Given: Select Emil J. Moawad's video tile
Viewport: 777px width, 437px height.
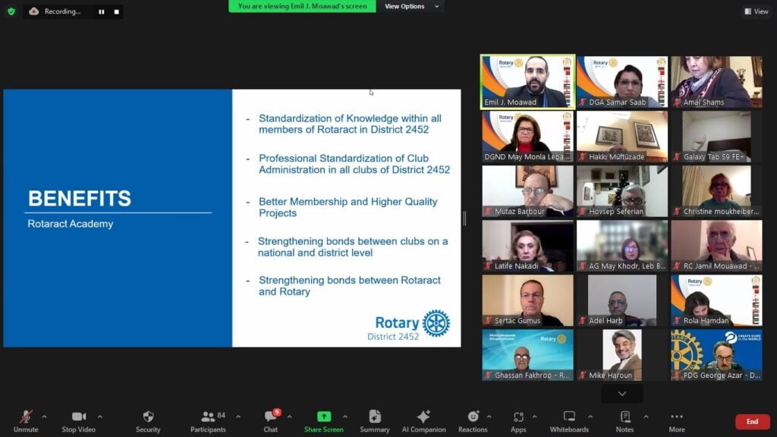Looking at the screenshot, I should tap(528, 82).
